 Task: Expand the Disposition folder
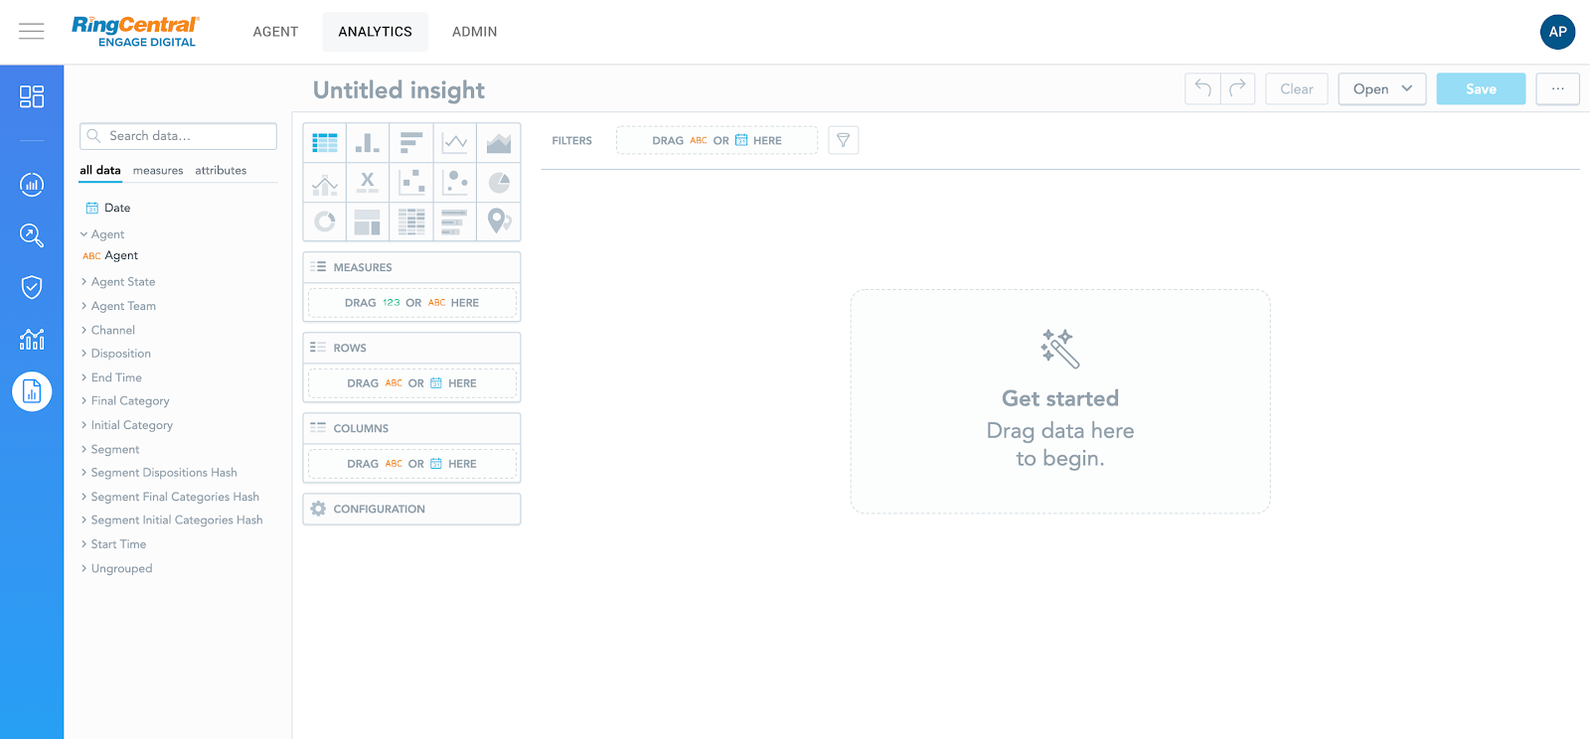point(115,354)
